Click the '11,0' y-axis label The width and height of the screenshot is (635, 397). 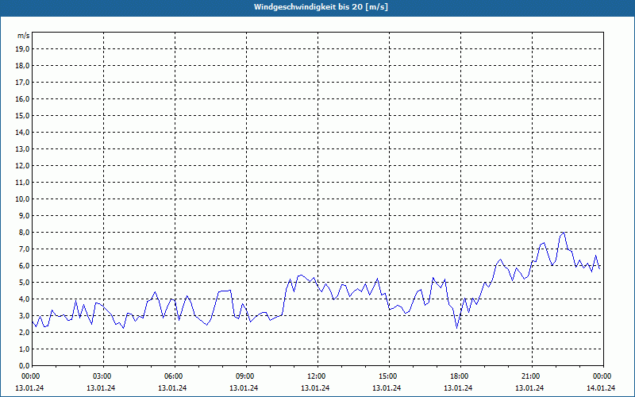[23, 183]
